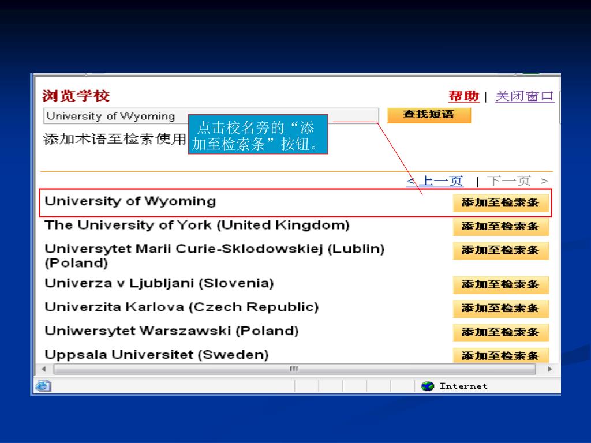The image size is (591, 443).
Task: Click the University of Wyoming search input field
Action: point(211,116)
